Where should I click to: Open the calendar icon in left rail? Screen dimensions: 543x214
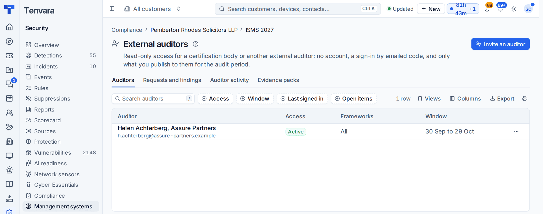[9, 98]
